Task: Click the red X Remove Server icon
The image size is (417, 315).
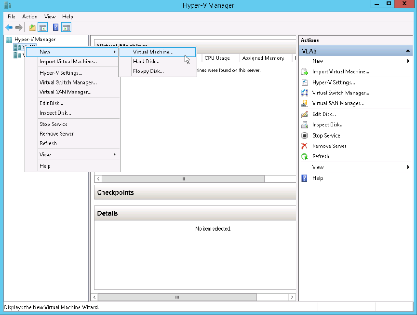Action: [x=305, y=146]
